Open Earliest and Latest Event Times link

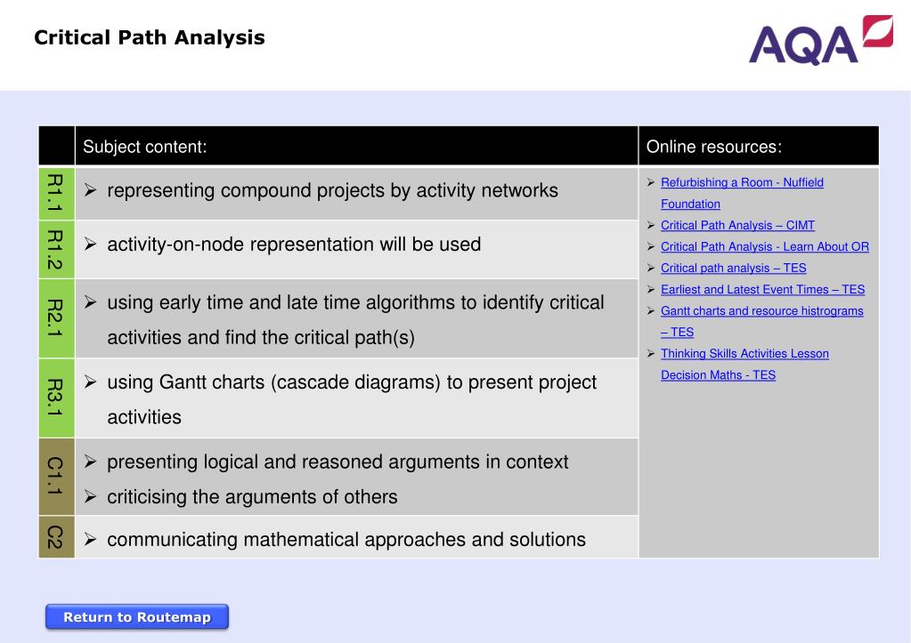(762, 290)
